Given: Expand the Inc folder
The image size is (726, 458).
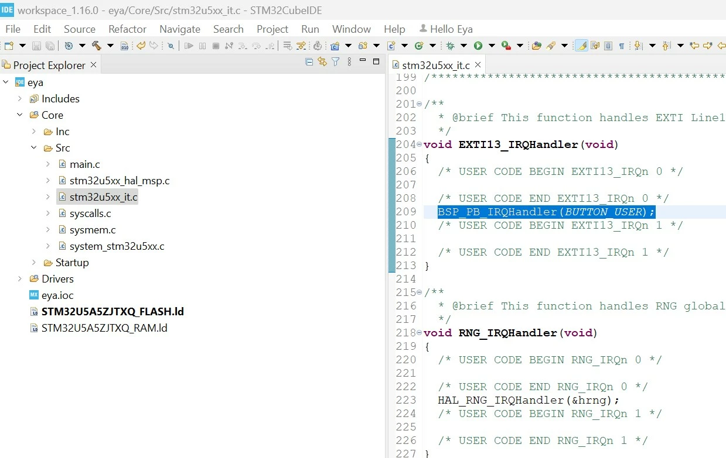Looking at the screenshot, I should click(x=34, y=132).
